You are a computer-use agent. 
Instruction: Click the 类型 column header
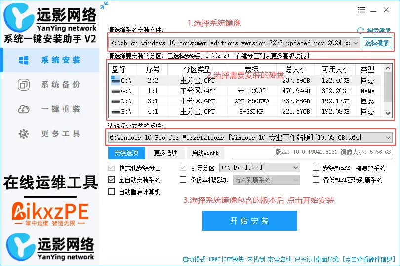(367, 69)
